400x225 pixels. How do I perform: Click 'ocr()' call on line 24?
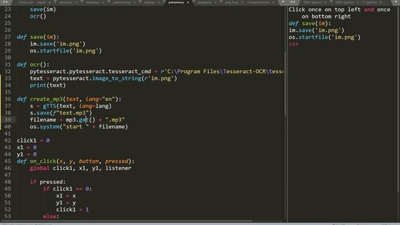click(x=38, y=16)
